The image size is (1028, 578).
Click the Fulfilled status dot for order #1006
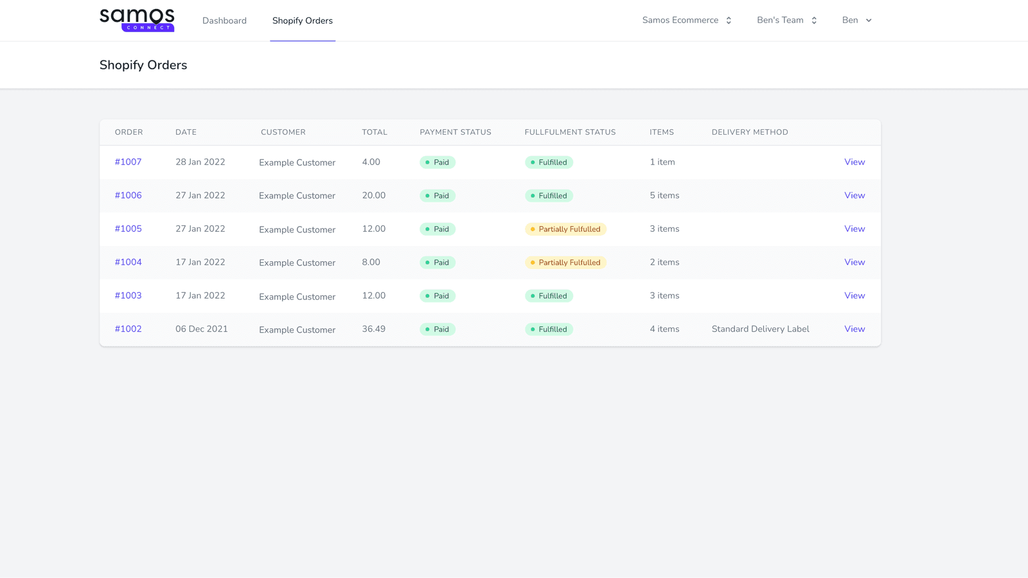tap(533, 195)
